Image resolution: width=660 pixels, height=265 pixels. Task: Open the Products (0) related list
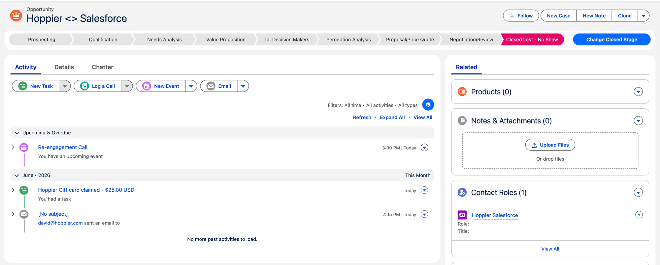coord(491,92)
